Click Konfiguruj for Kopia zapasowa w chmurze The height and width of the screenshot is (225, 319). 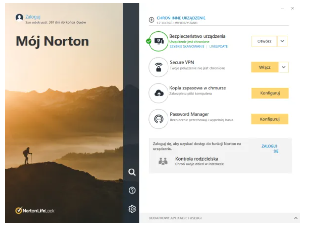coord(270,93)
